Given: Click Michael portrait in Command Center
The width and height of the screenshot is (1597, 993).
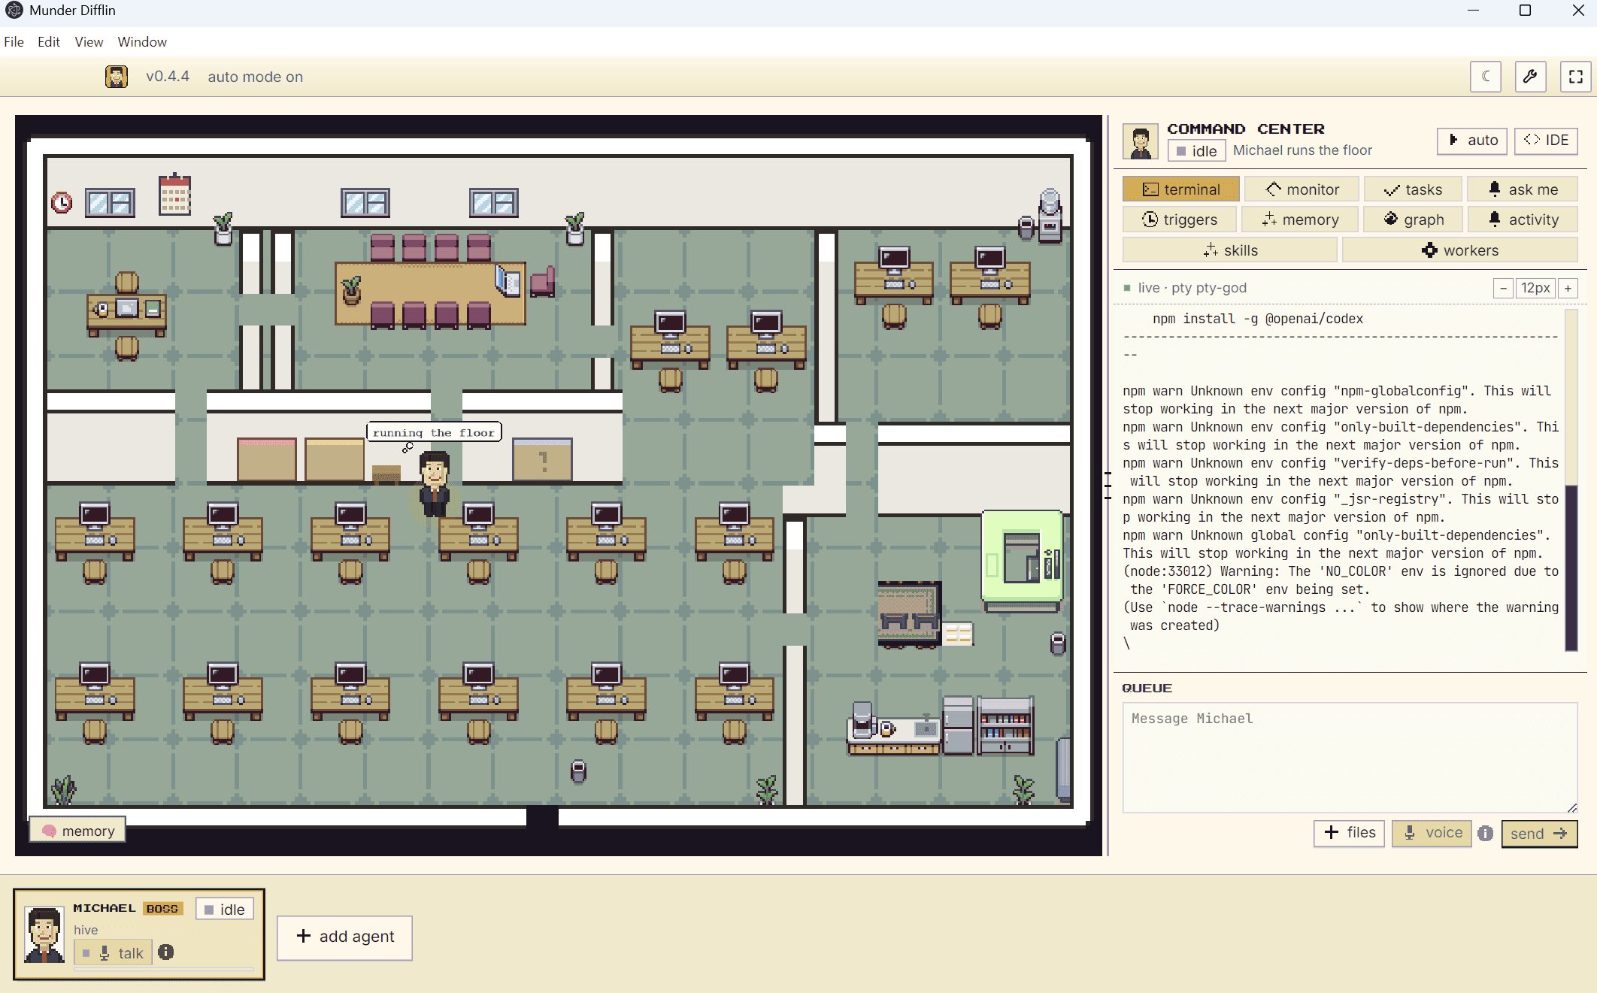Looking at the screenshot, I should coord(1141,141).
